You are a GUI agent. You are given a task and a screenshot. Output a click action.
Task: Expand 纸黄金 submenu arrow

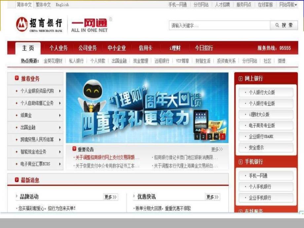pos(60,115)
